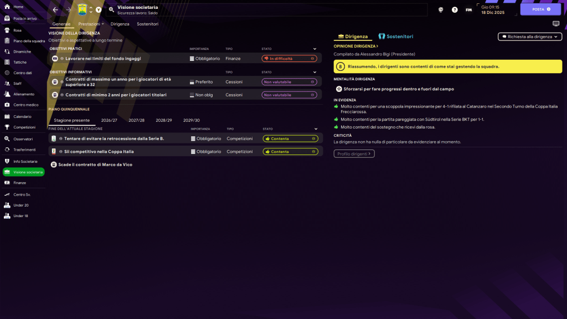567x319 pixels.
Task: Switch to the 2027/28 season tab
Action: 136,120
